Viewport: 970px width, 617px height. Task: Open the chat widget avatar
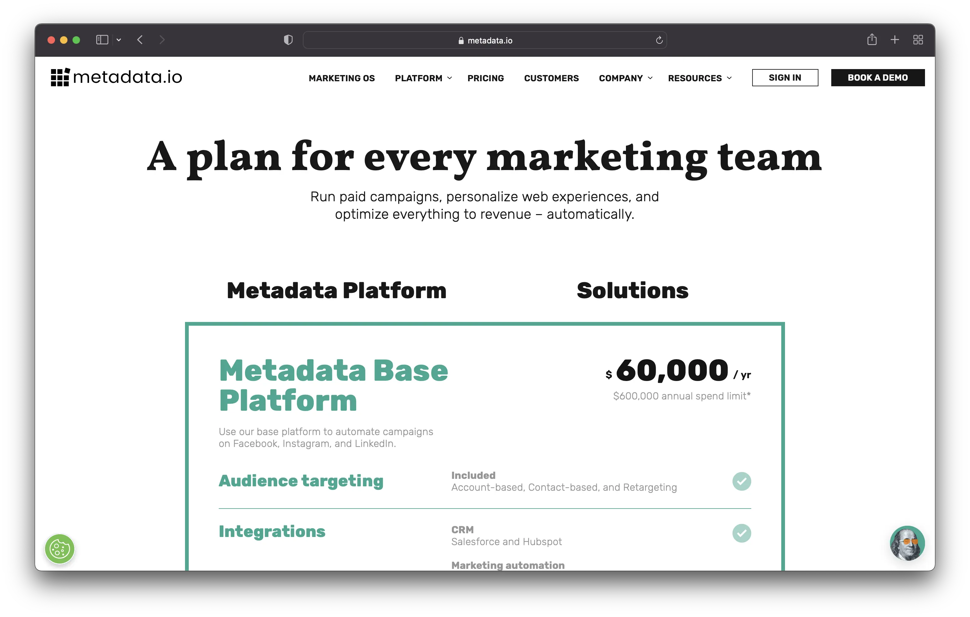[x=907, y=543]
